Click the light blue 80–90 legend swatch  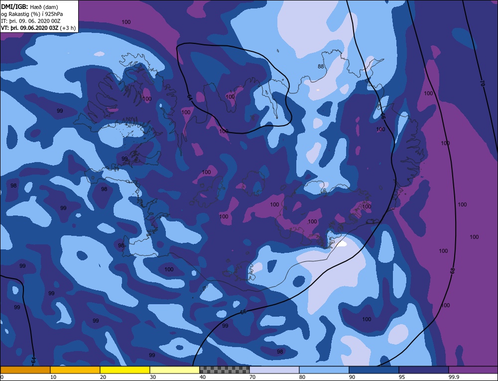pos(324,370)
